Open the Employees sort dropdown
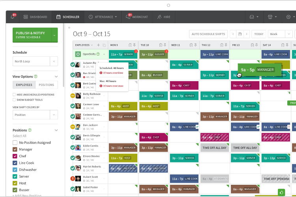The image size is (296, 197). click(92, 45)
